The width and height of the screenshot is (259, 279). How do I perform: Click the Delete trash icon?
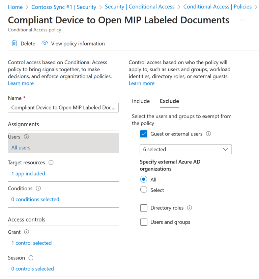click(13, 43)
